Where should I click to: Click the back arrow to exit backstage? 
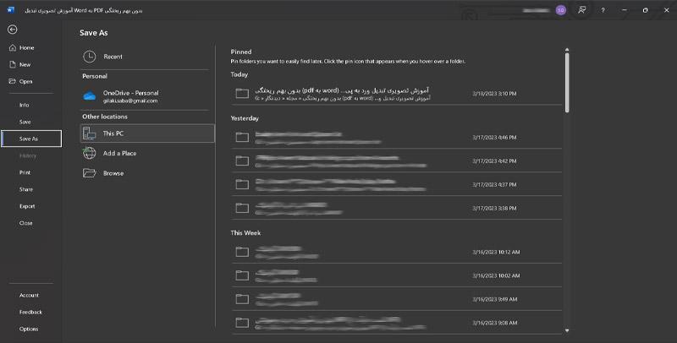(12, 29)
